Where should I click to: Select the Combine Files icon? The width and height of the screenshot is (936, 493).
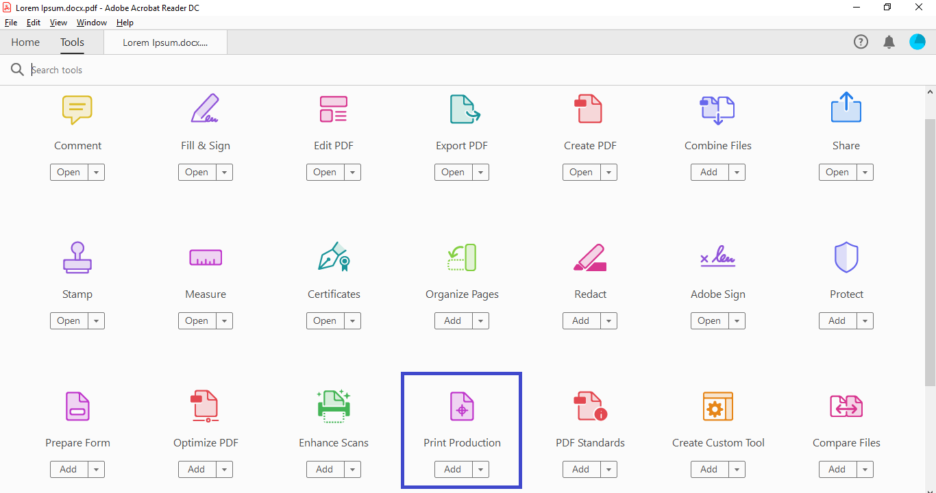coord(717,110)
